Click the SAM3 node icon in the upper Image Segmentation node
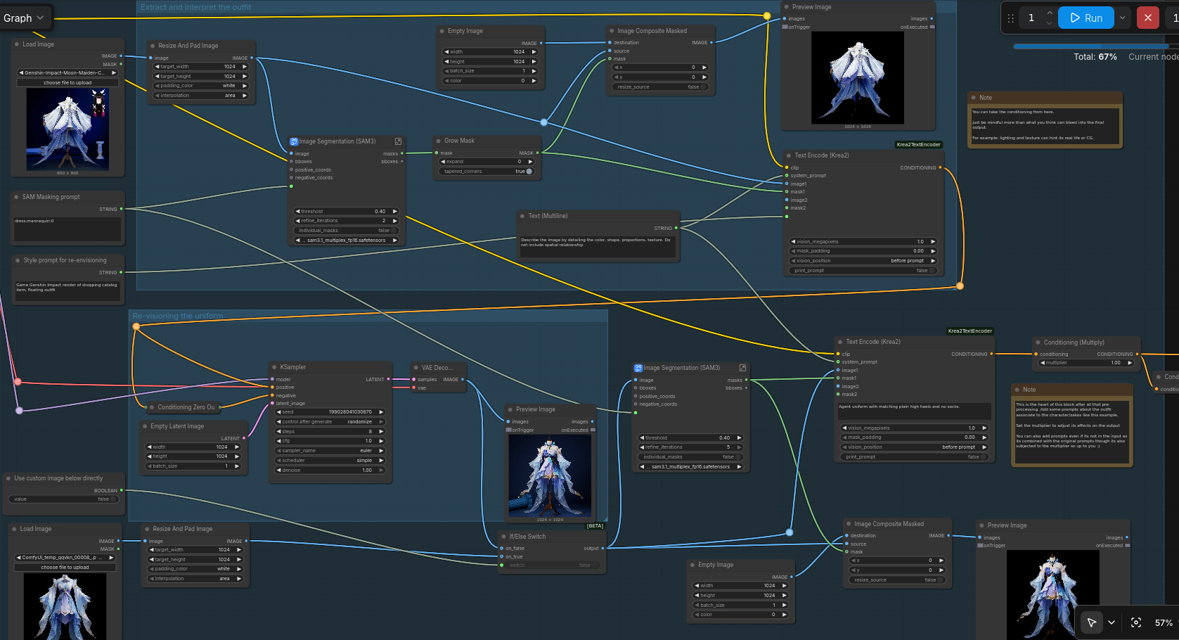The image size is (1179, 640). pos(294,141)
